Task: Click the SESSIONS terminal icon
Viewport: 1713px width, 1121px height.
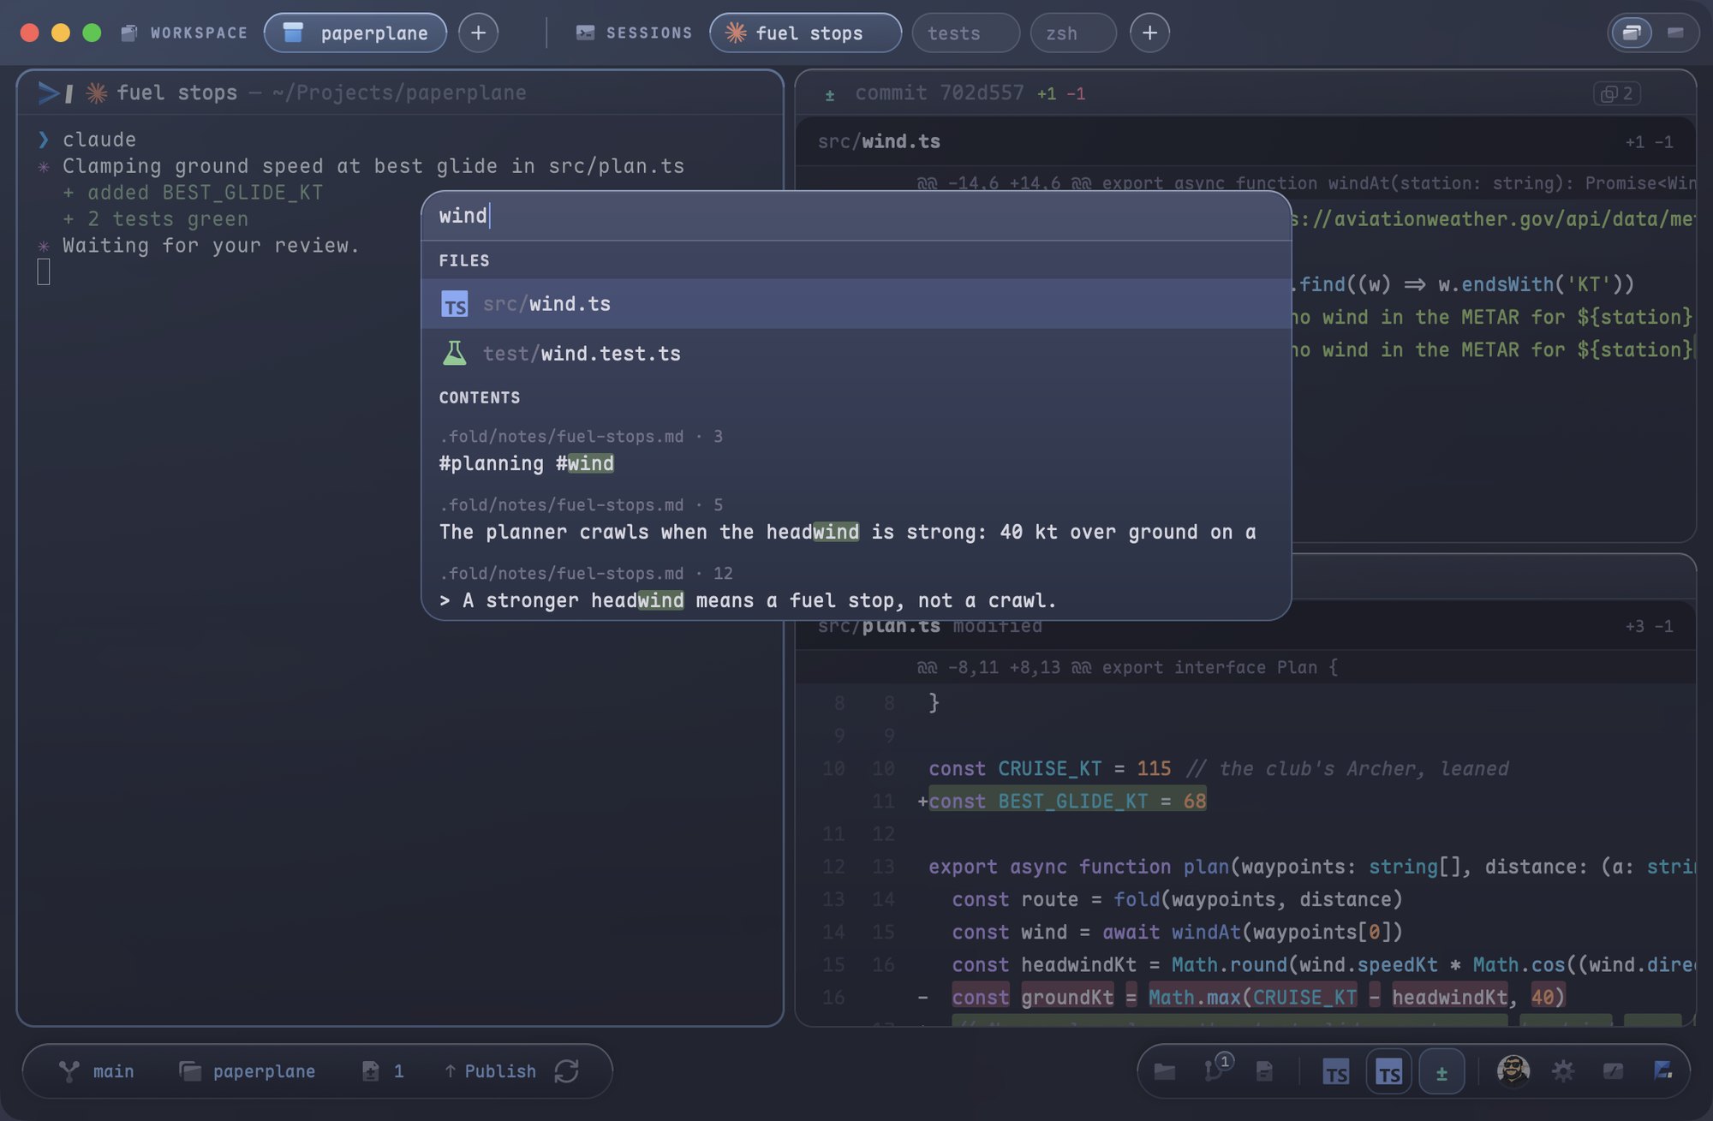Action: coord(585,33)
